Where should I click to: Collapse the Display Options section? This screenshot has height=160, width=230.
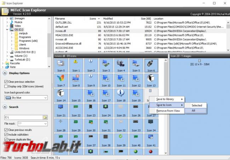[5, 73]
